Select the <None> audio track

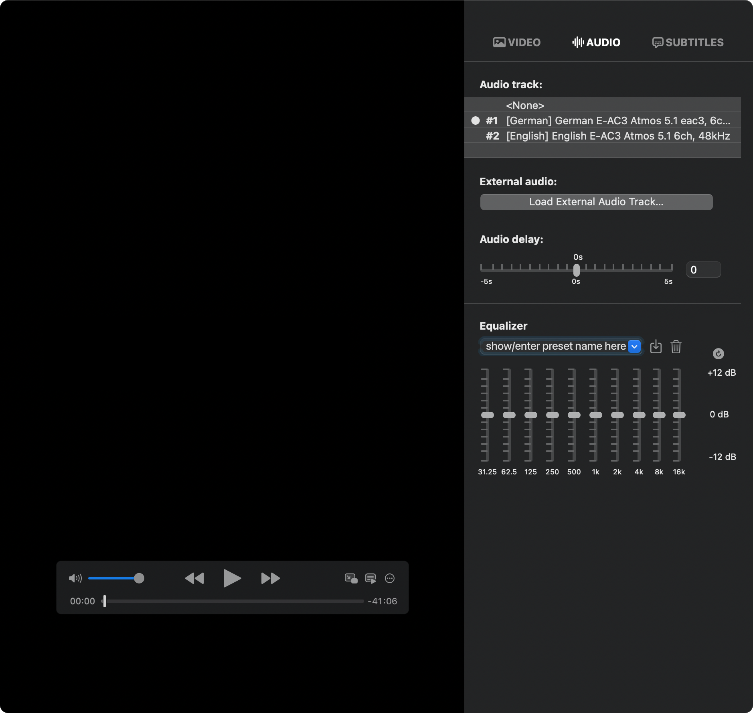click(603, 105)
